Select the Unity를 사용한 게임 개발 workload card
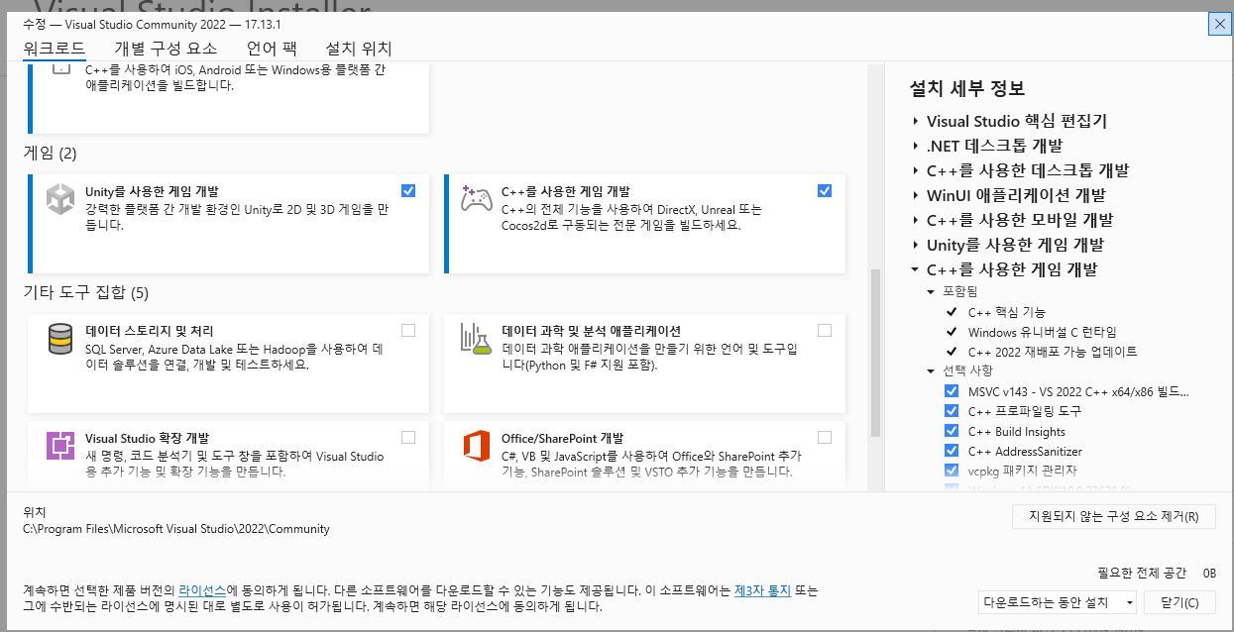The height and width of the screenshot is (632, 1234). click(x=229, y=224)
